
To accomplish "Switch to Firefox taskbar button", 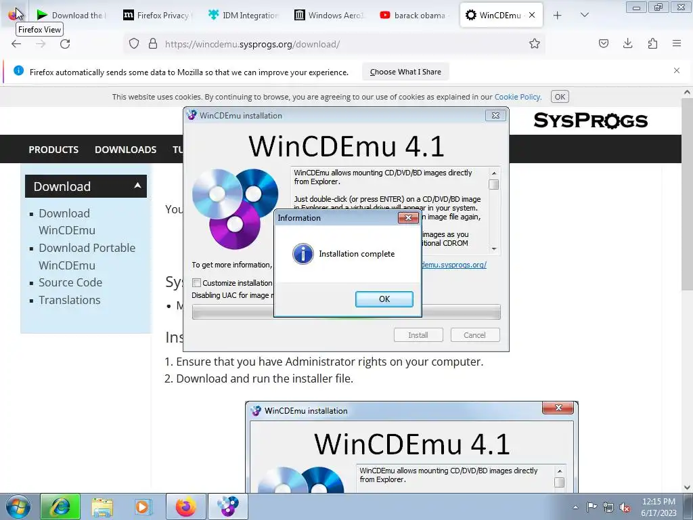I will tap(186, 506).
